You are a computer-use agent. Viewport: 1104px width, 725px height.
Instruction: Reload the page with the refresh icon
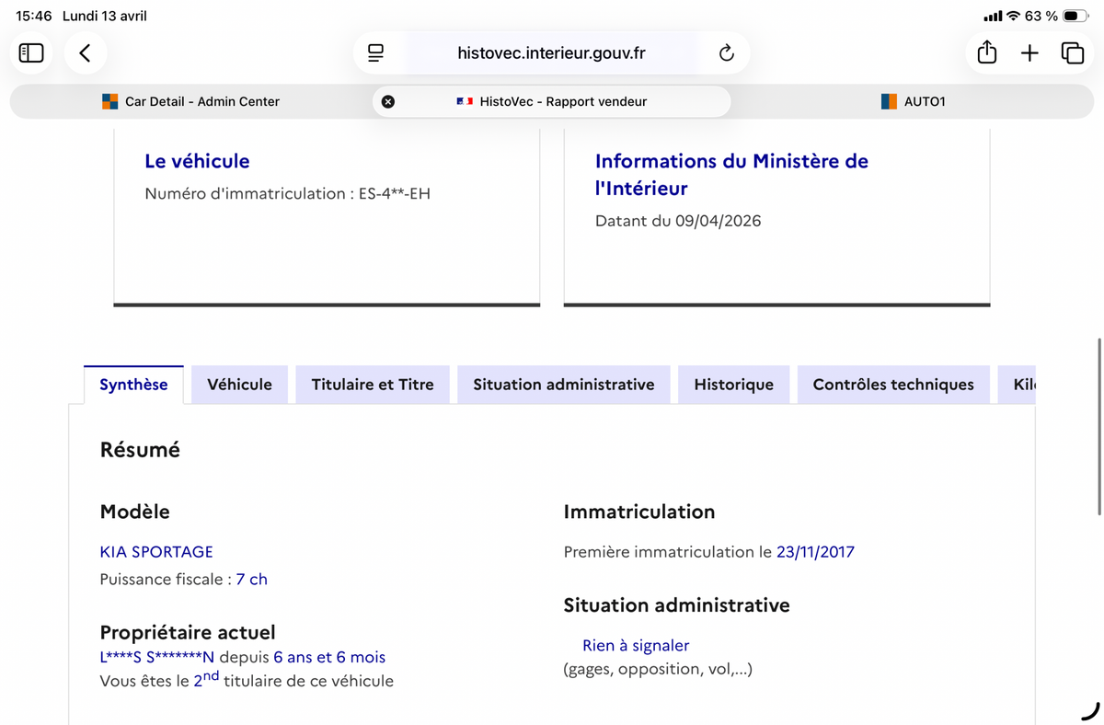(x=727, y=53)
